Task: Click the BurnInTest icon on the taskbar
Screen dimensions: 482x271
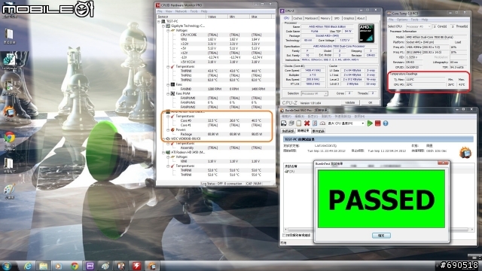Action: pos(152,266)
